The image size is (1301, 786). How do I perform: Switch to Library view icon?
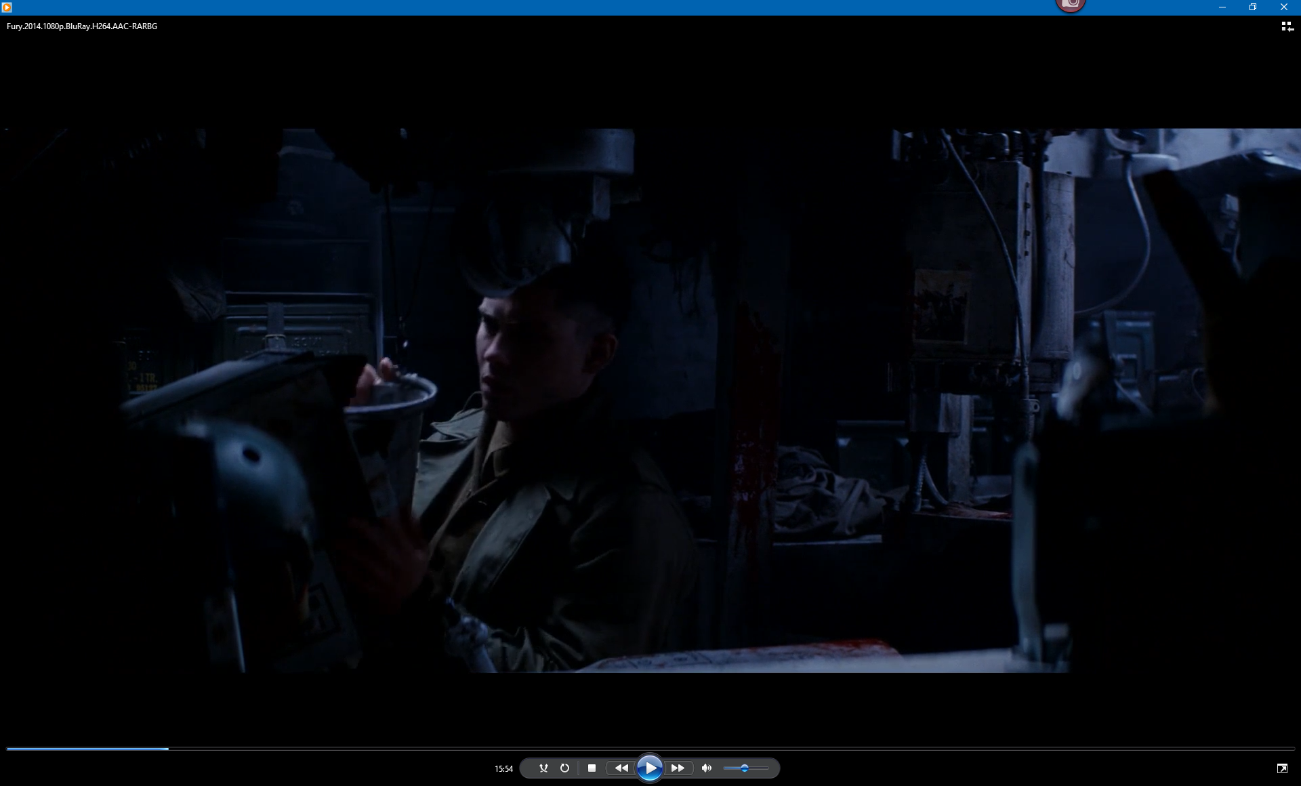pos(1287,26)
